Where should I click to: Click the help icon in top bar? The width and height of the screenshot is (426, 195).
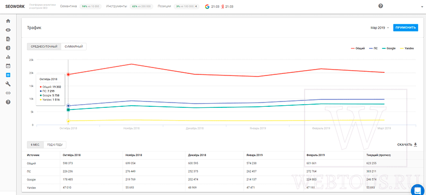coord(381,6)
